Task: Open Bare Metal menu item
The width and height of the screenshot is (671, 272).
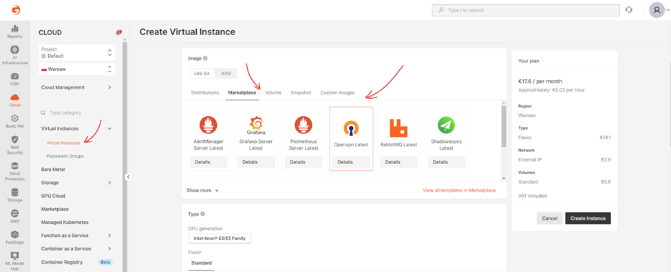Action: coord(53,170)
